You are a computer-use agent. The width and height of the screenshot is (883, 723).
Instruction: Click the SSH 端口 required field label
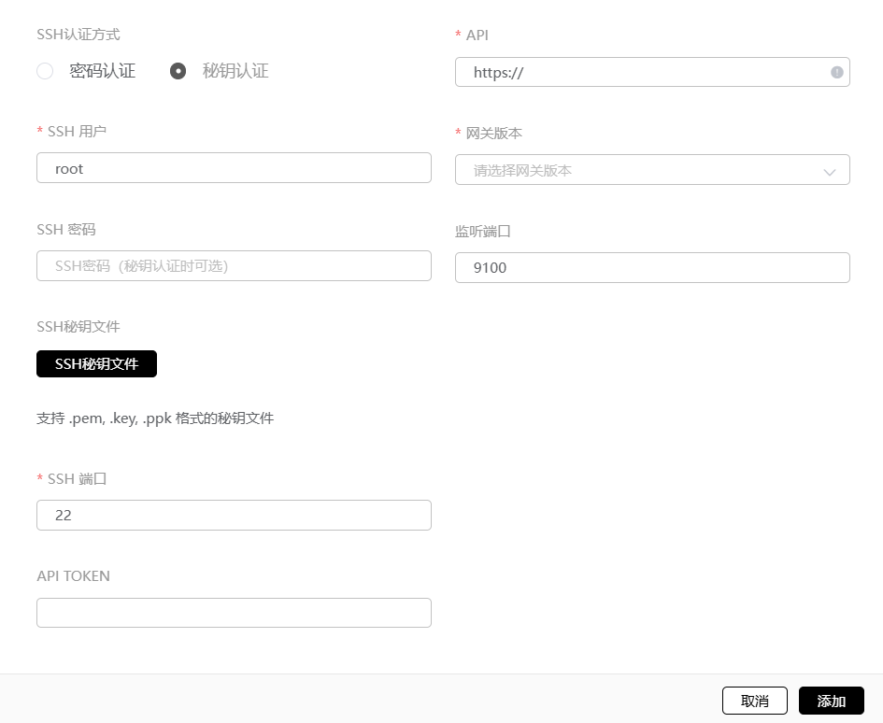click(77, 478)
